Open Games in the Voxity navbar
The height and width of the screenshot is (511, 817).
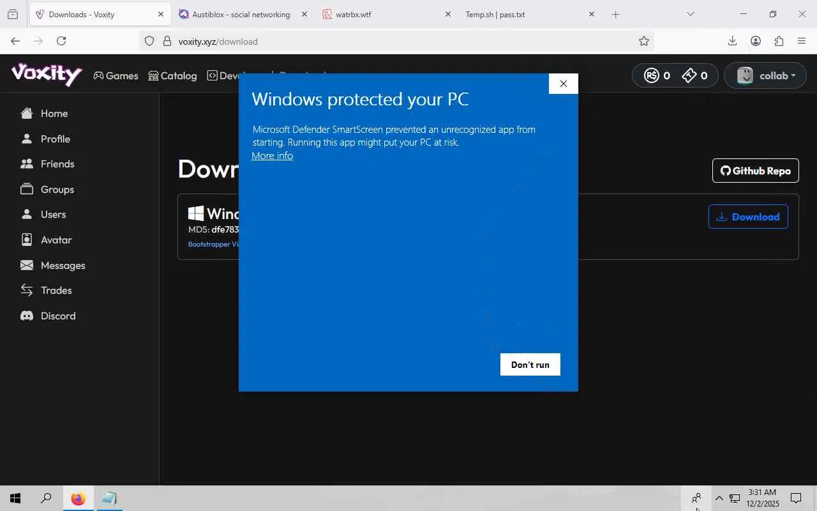click(116, 75)
